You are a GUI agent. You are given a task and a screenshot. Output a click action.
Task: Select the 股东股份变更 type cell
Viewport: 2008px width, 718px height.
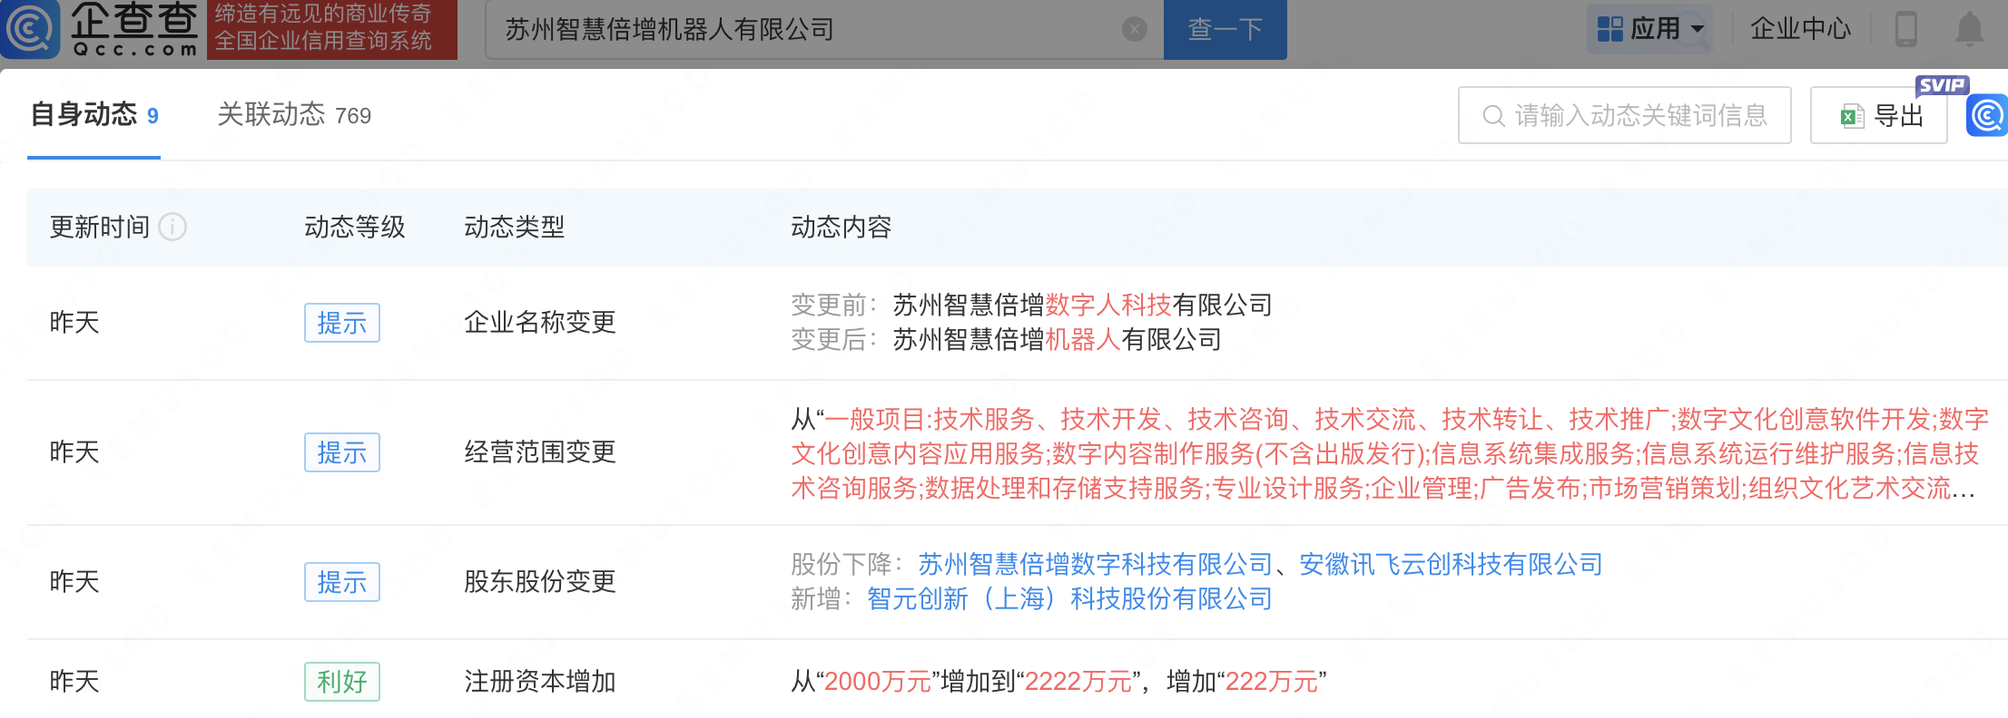pos(540,582)
